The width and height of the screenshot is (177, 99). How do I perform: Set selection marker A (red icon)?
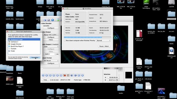(64, 75)
